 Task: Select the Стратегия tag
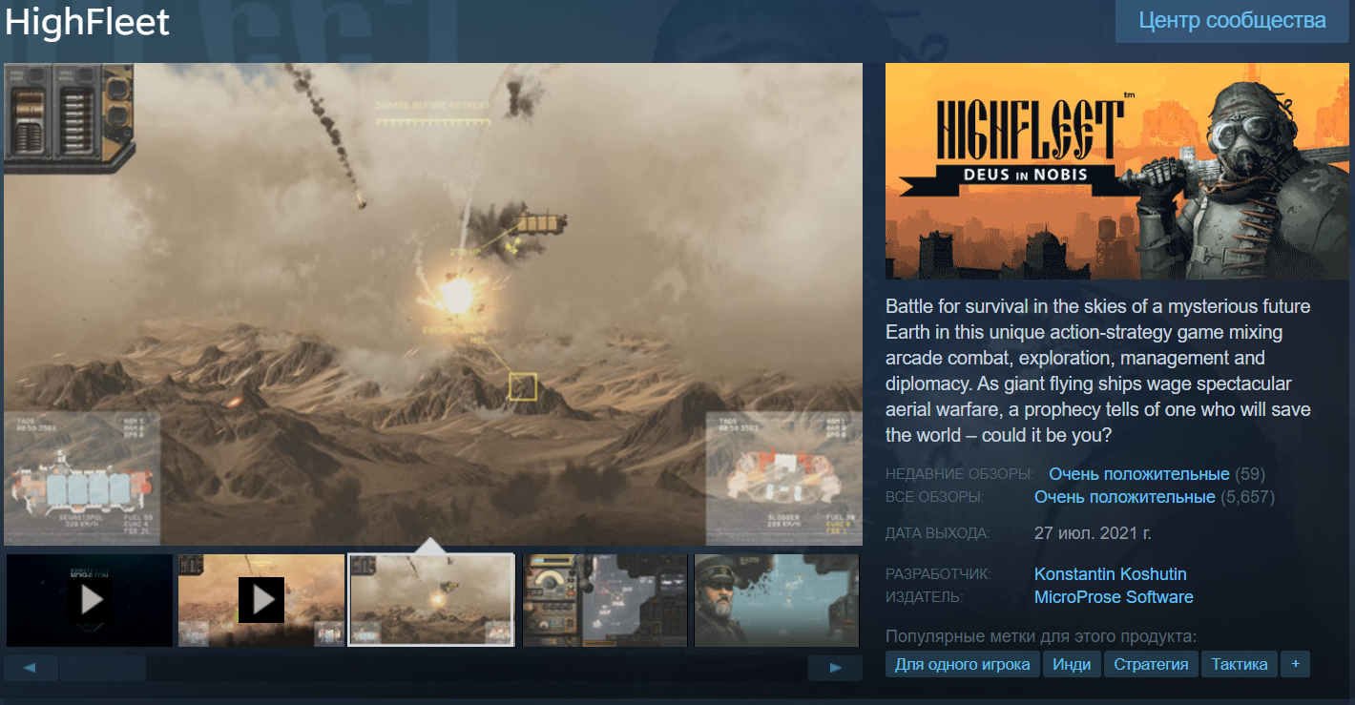coord(1151,664)
